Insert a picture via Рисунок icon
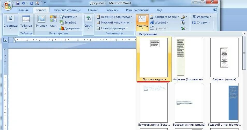Image resolution: width=247 pixels, height=130 pixels. pyautogui.click(x=41, y=21)
